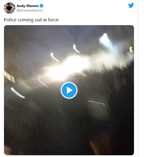Click the blue verified badge

tap(42, 6)
